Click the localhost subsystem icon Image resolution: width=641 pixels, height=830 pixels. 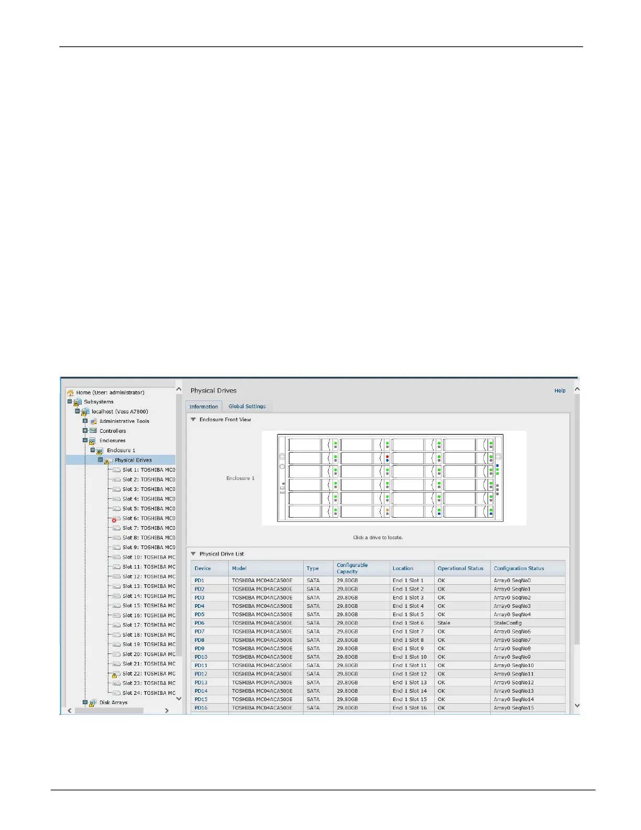point(85,412)
